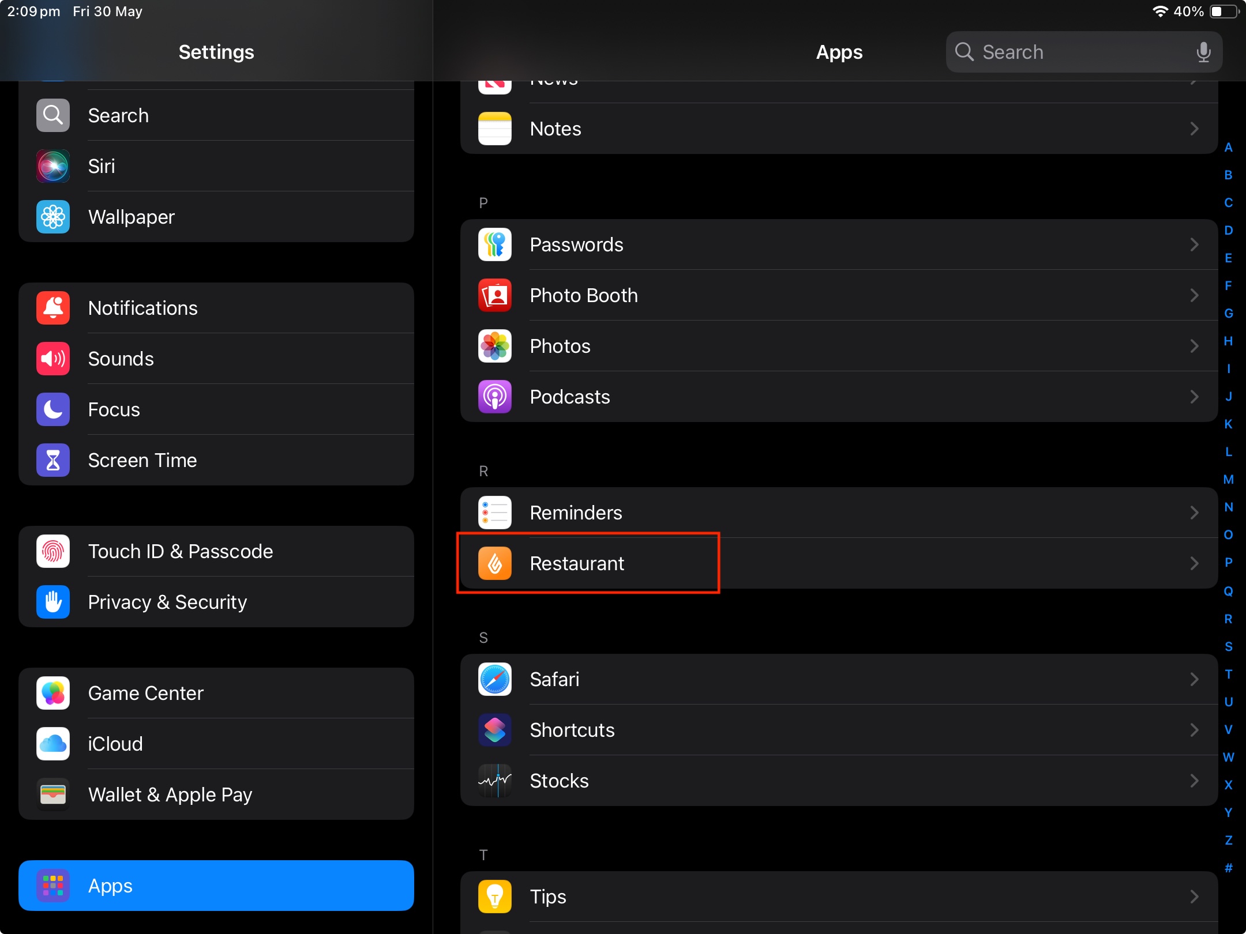Tap the orange Restaurant app icon

pos(495,563)
